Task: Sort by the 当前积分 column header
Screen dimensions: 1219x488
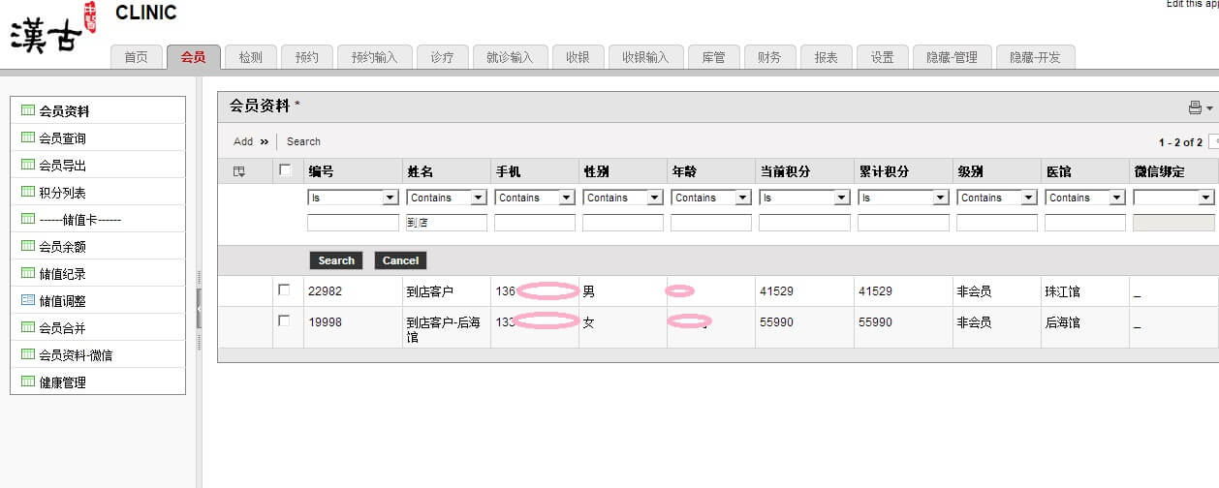Action: 786,171
